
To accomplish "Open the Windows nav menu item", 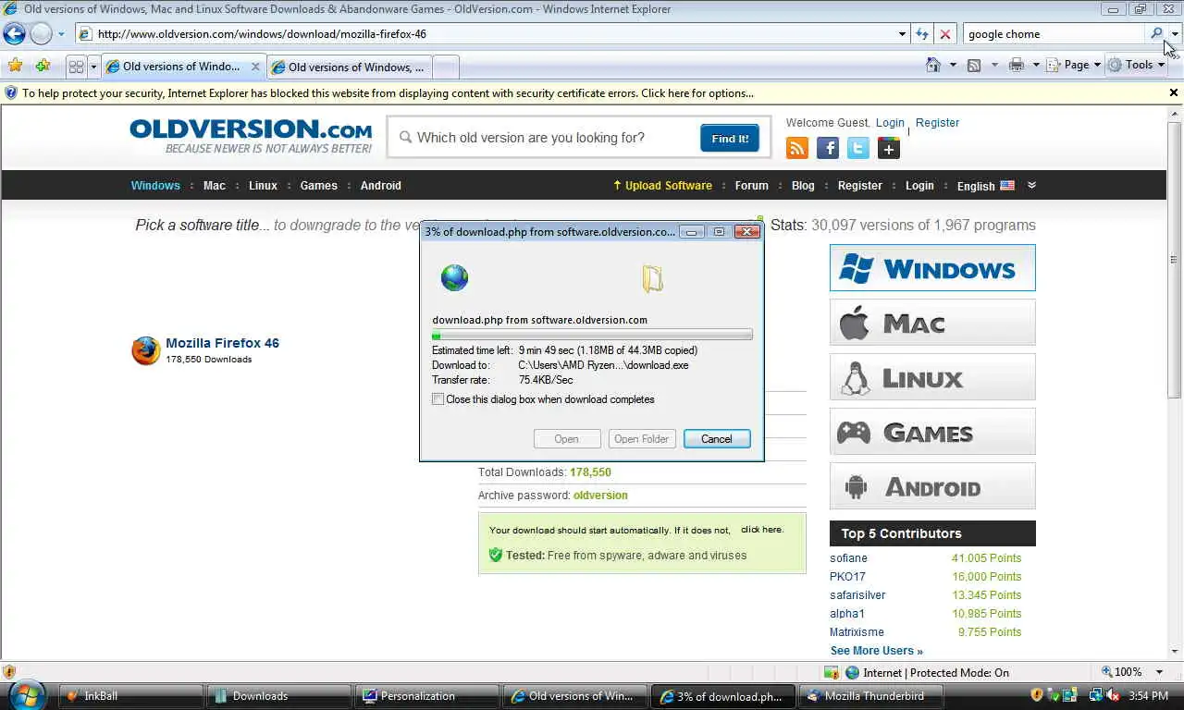I will coord(155,185).
